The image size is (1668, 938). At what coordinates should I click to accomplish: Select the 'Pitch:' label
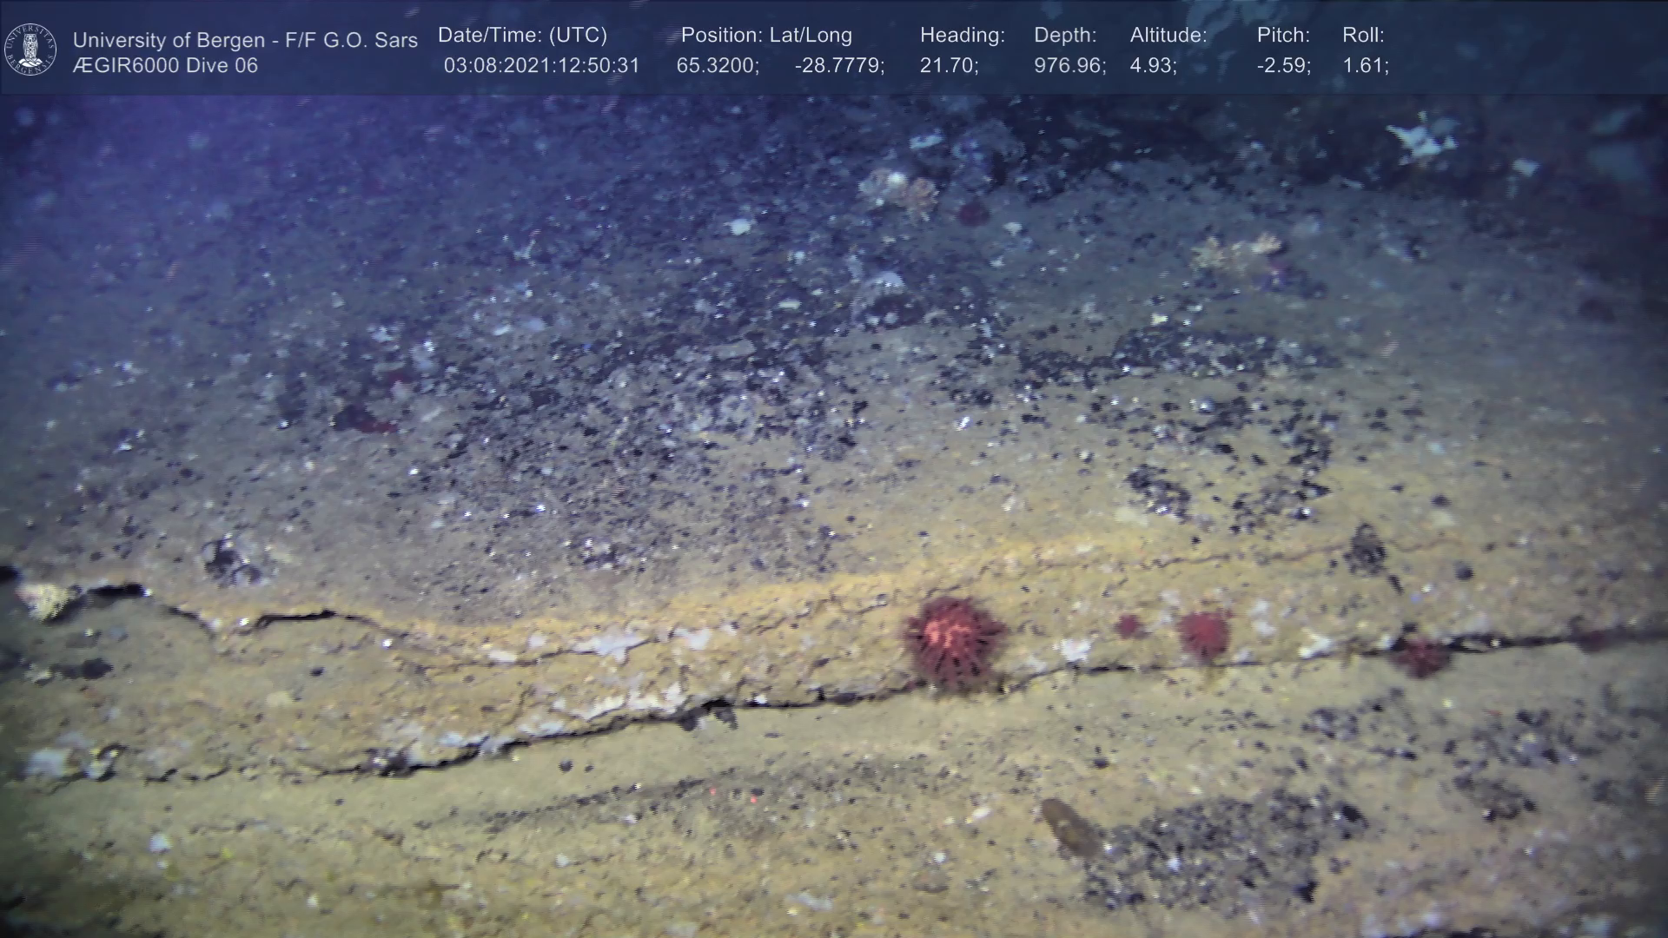point(1283,36)
